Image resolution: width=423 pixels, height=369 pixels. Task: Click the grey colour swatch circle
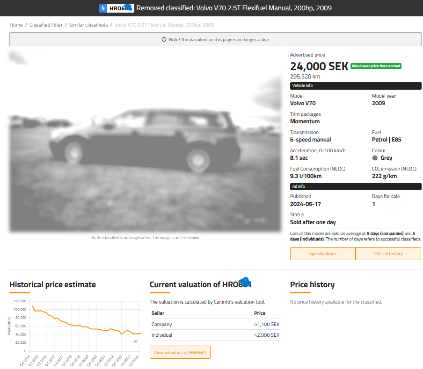(x=374, y=158)
